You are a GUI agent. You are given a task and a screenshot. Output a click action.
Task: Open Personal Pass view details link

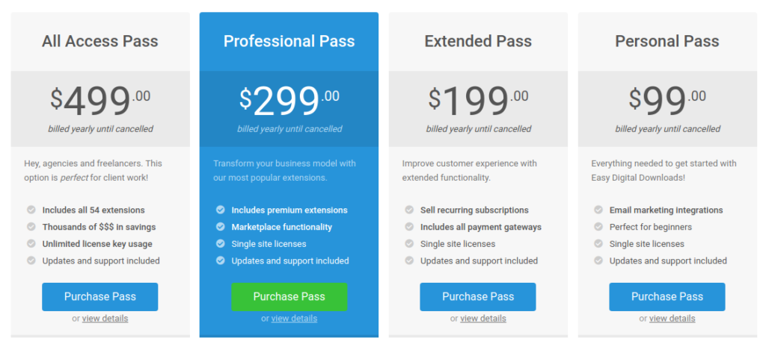pyautogui.click(x=672, y=319)
